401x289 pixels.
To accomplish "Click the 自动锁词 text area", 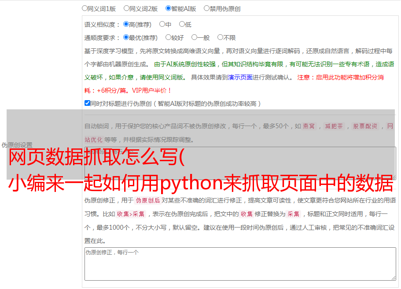I will 240,163.
